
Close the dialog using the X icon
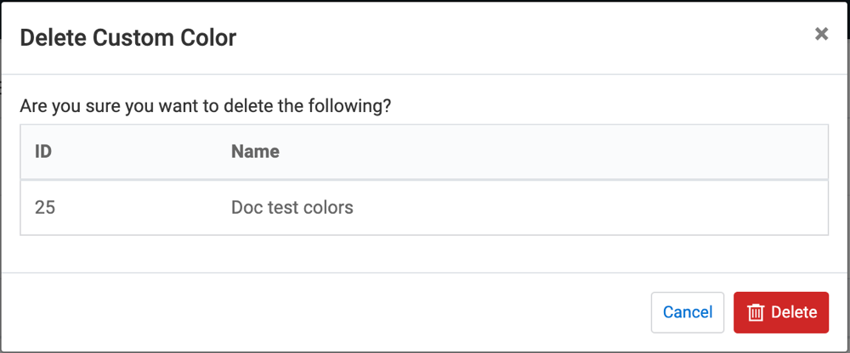point(821,34)
